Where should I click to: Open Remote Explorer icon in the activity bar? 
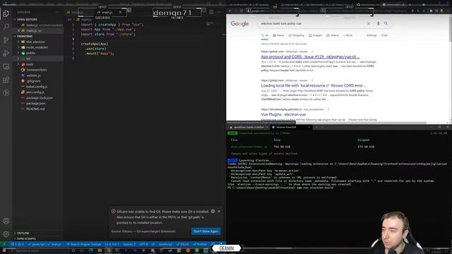(x=6, y=66)
